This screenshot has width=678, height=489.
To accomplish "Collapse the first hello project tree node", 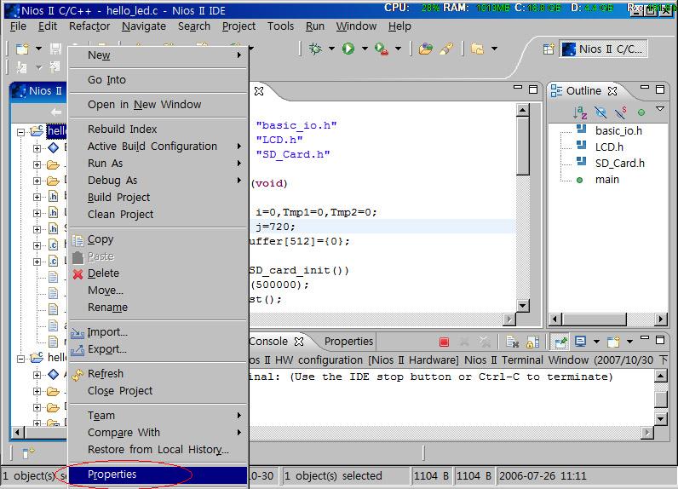I will coord(20,132).
